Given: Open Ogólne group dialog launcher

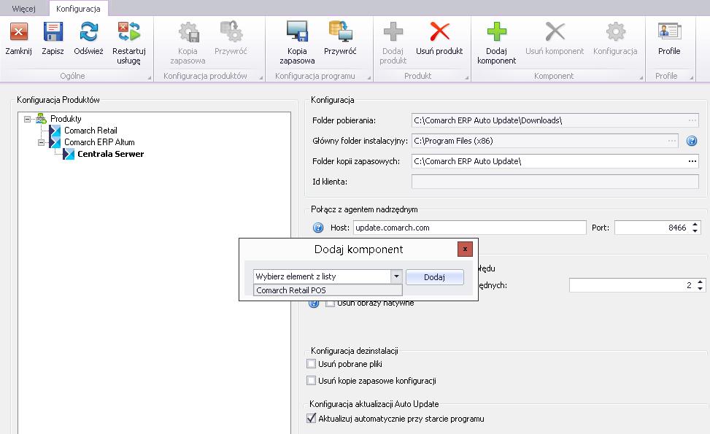Looking at the screenshot, I should coord(150,78).
